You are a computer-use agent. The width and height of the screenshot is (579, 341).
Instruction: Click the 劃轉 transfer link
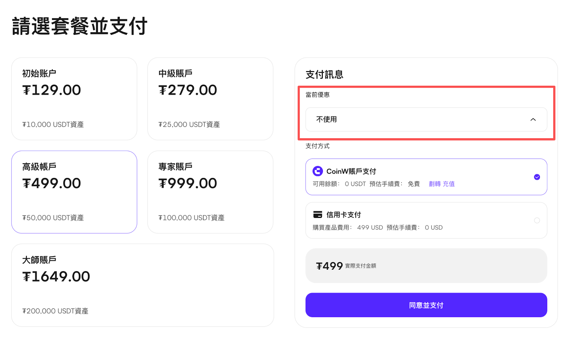click(x=435, y=184)
